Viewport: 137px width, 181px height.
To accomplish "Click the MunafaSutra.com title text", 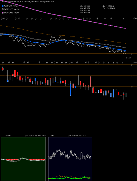I will pyautogui.click(x=47, y=2).
